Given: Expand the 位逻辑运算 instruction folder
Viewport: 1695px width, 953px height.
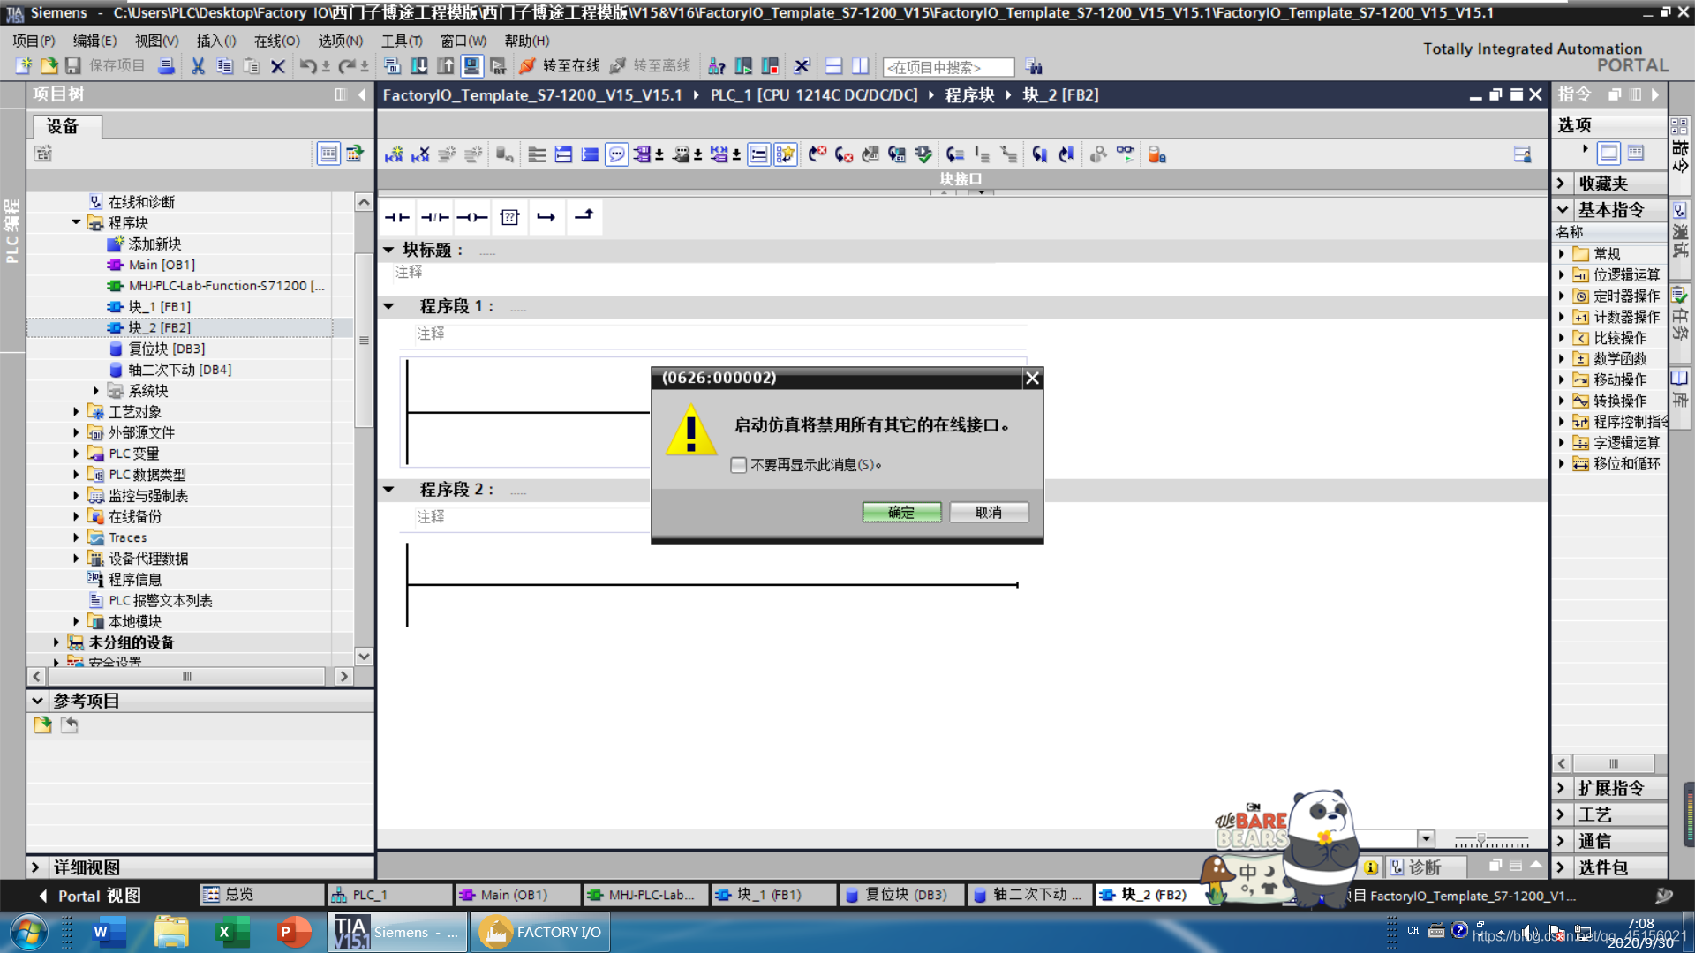Looking at the screenshot, I should [1561, 274].
